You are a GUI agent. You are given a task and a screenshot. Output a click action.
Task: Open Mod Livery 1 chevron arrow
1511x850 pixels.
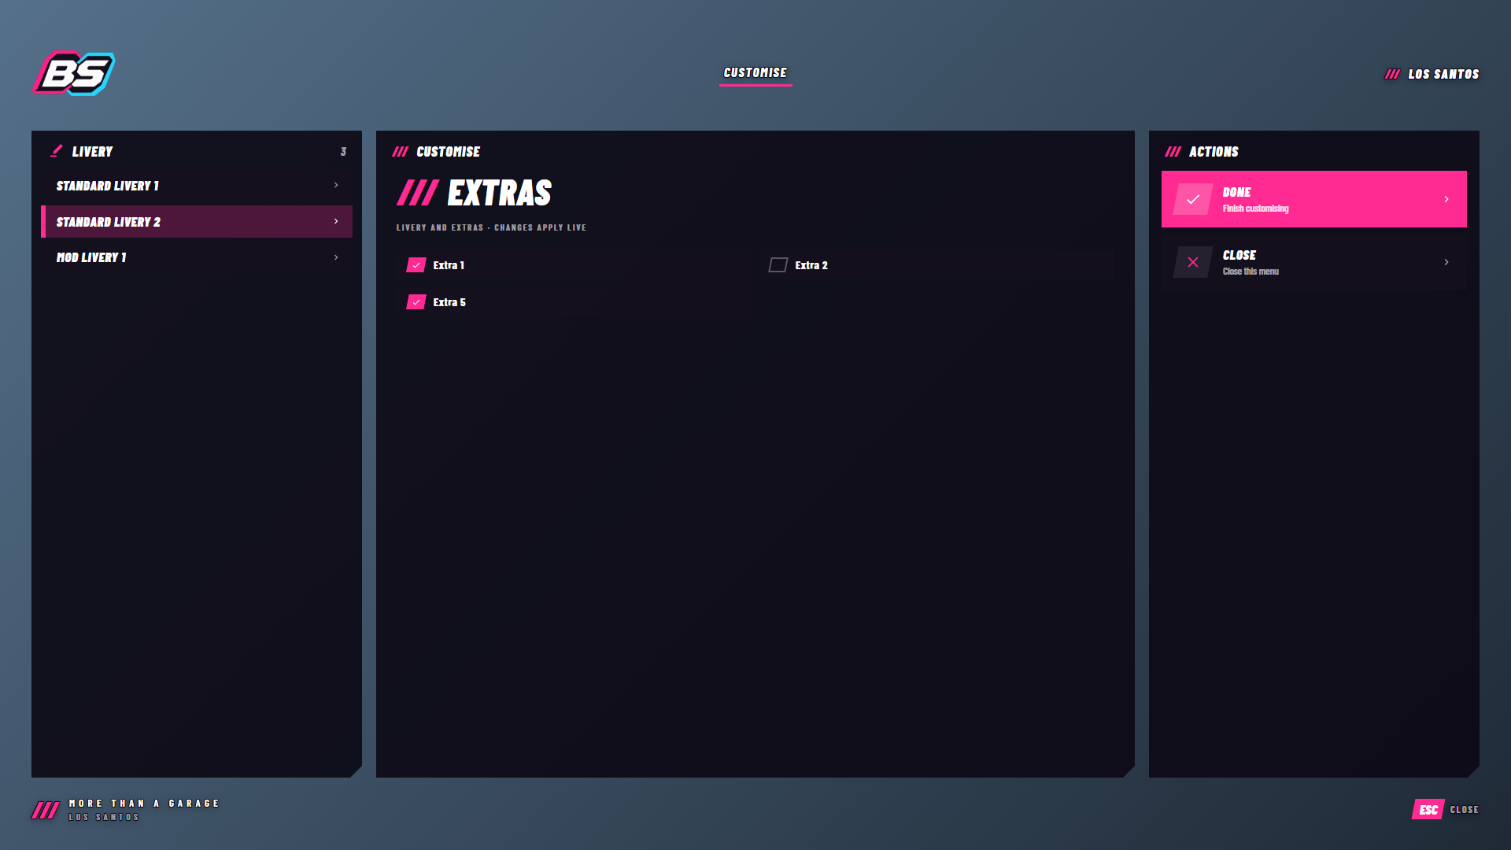pos(336,257)
